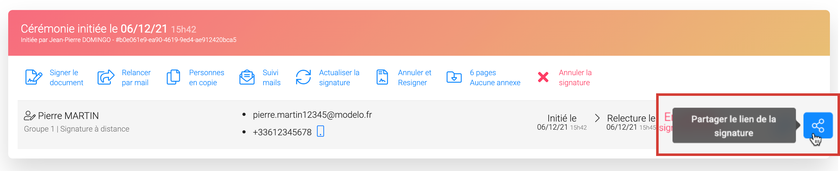Click the chevron between Initié and Relecture

point(597,118)
